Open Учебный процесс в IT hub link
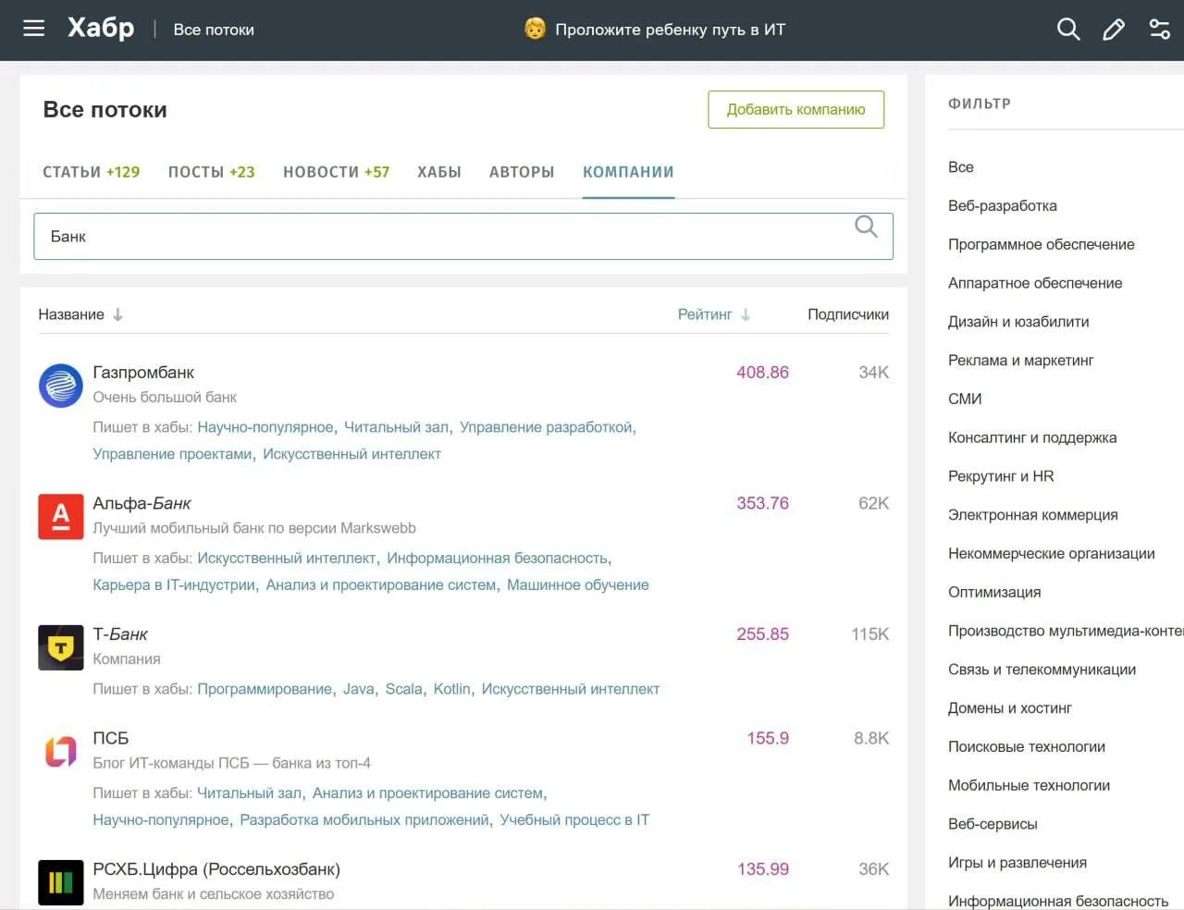The height and width of the screenshot is (910, 1184). [x=574, y=820]
